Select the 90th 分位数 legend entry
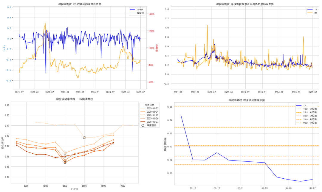Image resolution: width=322 pixels, height=192 pixels. (306, 123)
